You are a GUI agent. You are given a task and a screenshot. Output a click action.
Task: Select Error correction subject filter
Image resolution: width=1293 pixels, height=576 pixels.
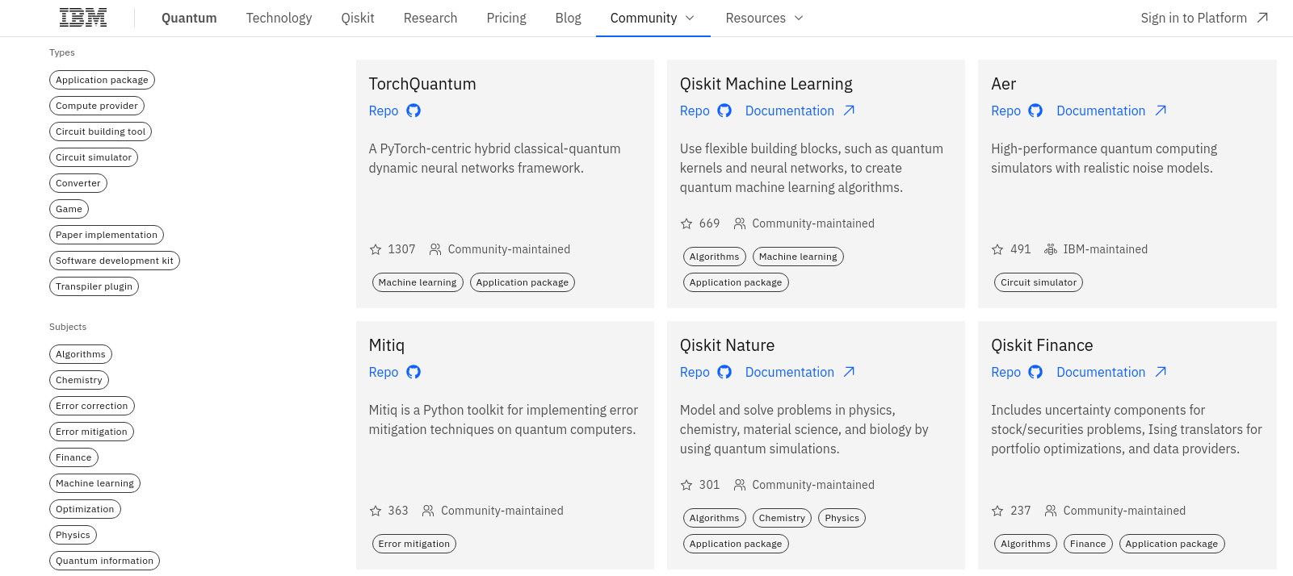pos(92,406)
